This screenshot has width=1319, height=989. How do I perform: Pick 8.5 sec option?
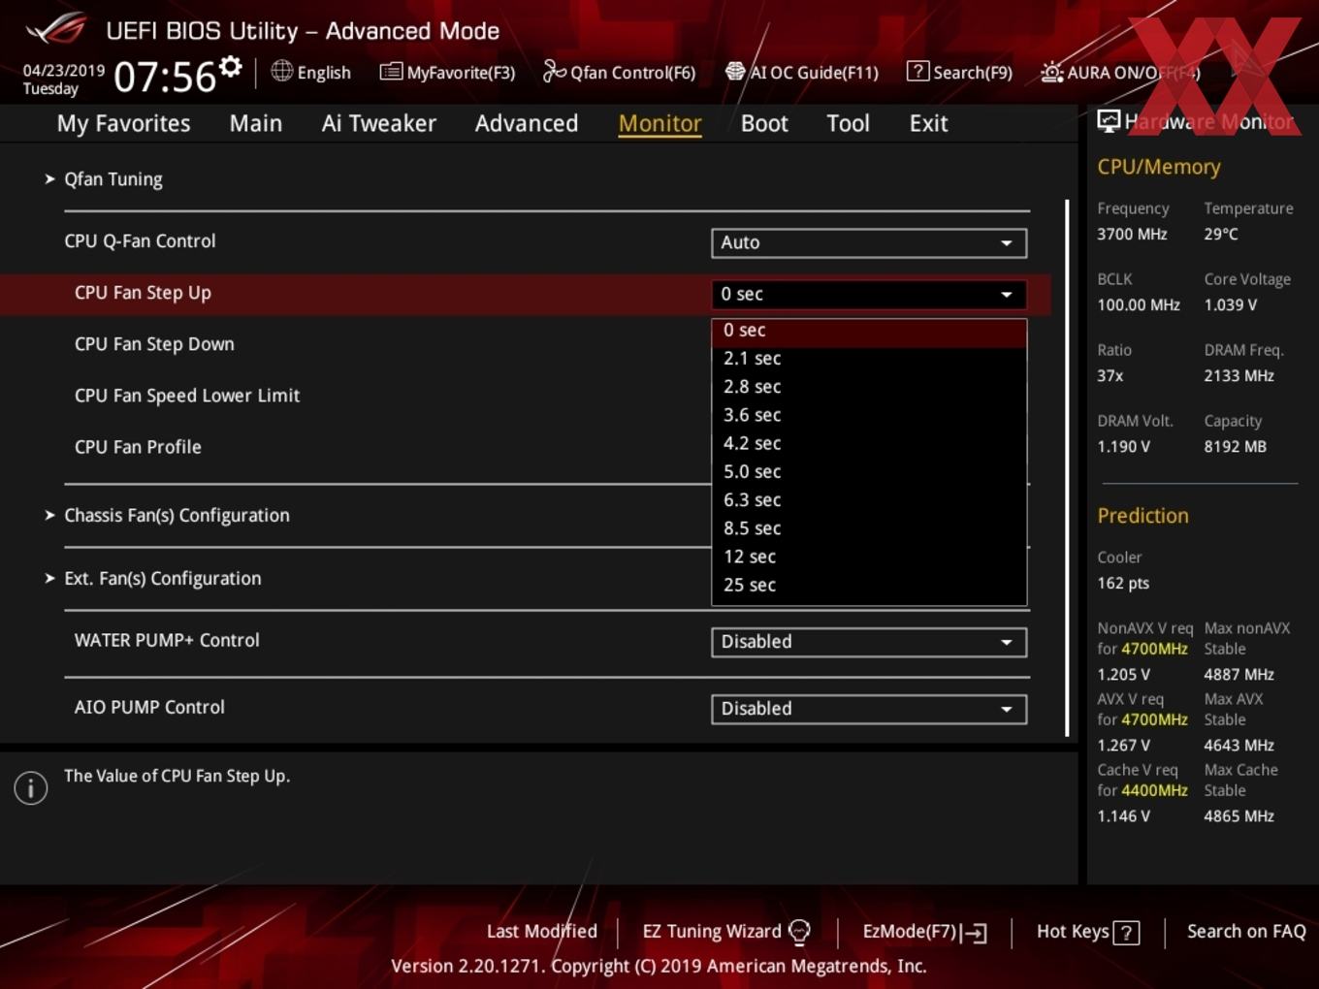[x=869, y=528]
